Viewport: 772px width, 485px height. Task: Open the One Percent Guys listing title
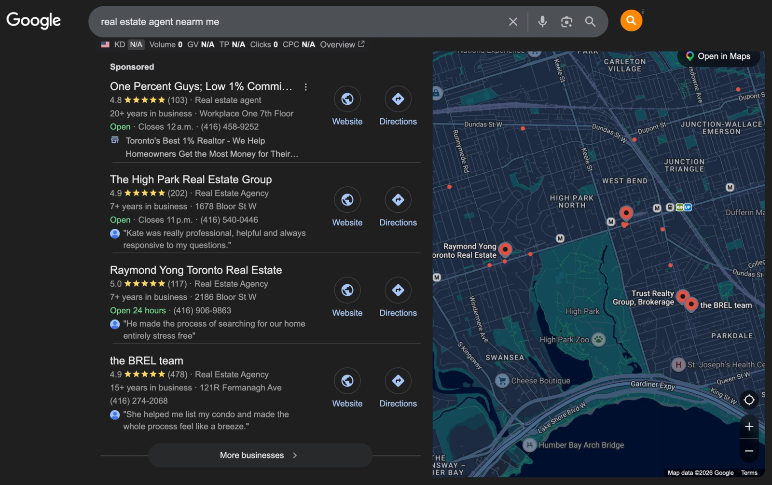click(201, 86)
